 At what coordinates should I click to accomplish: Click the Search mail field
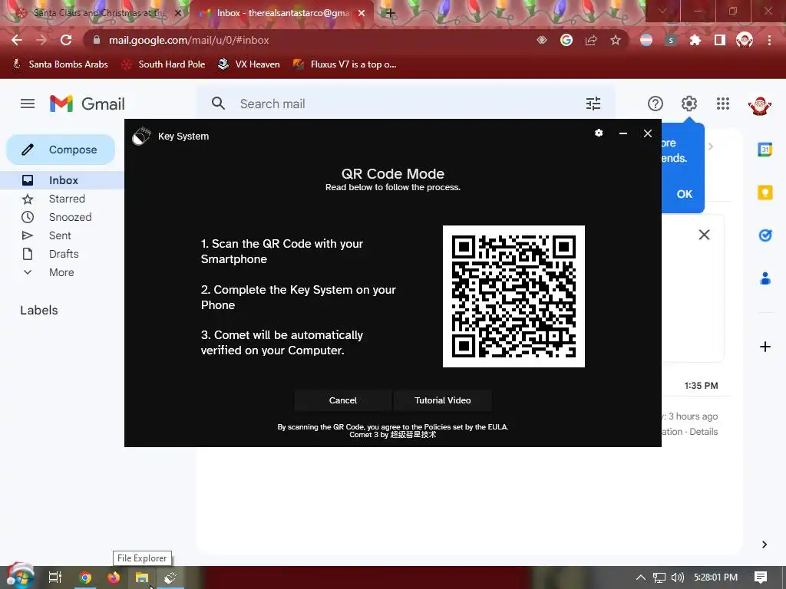[406, 104]
